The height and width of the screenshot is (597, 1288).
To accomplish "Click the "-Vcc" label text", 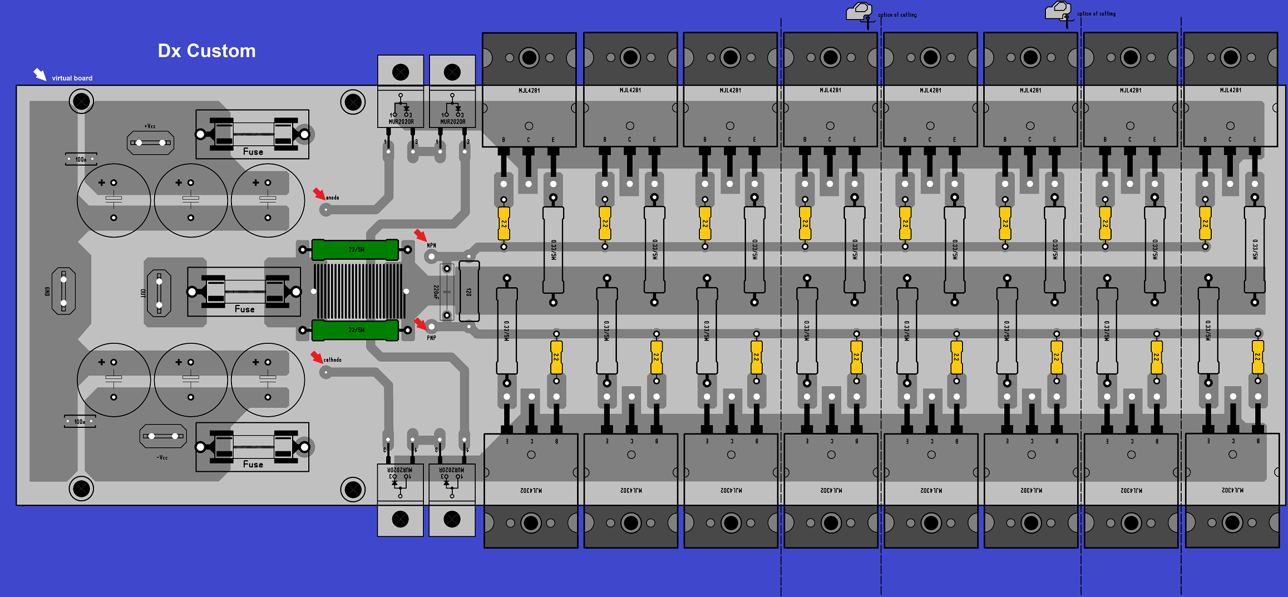I will pyautogui.click(x=162, y=457).
